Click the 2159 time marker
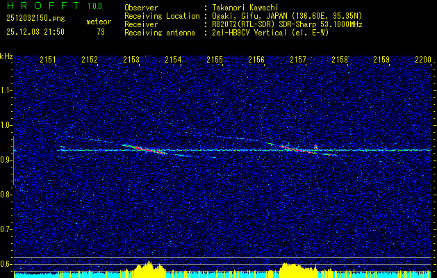The width and height of the screenshot is (437, 278). click(381, 59)
